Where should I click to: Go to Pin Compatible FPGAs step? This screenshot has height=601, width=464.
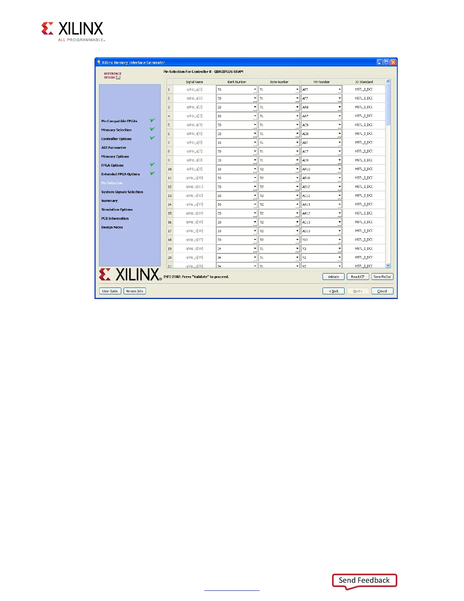click(119, 121)
